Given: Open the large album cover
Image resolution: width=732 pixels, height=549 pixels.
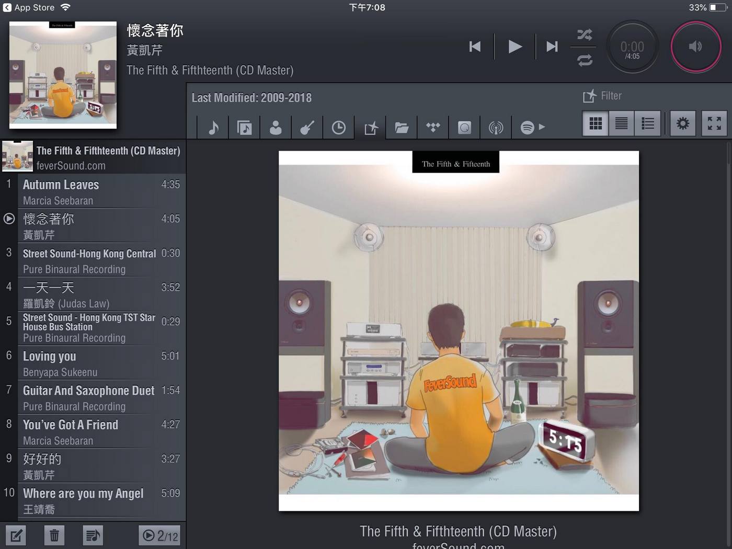Looking at the screenshot, I should click(459, 331).
